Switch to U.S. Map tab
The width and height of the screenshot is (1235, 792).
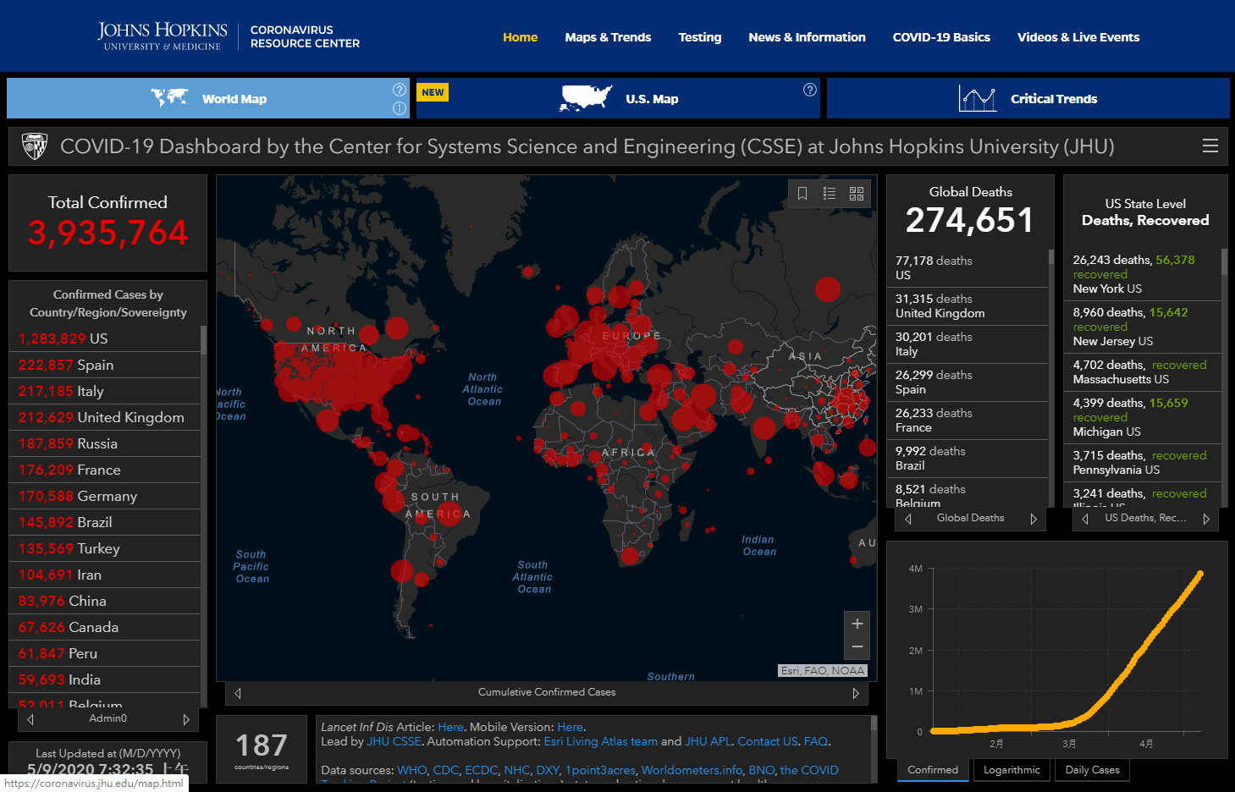tap(618, 98)
